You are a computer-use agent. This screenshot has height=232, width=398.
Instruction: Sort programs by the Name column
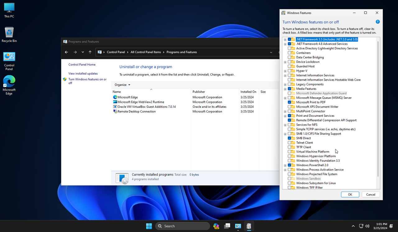click(151, 92)
